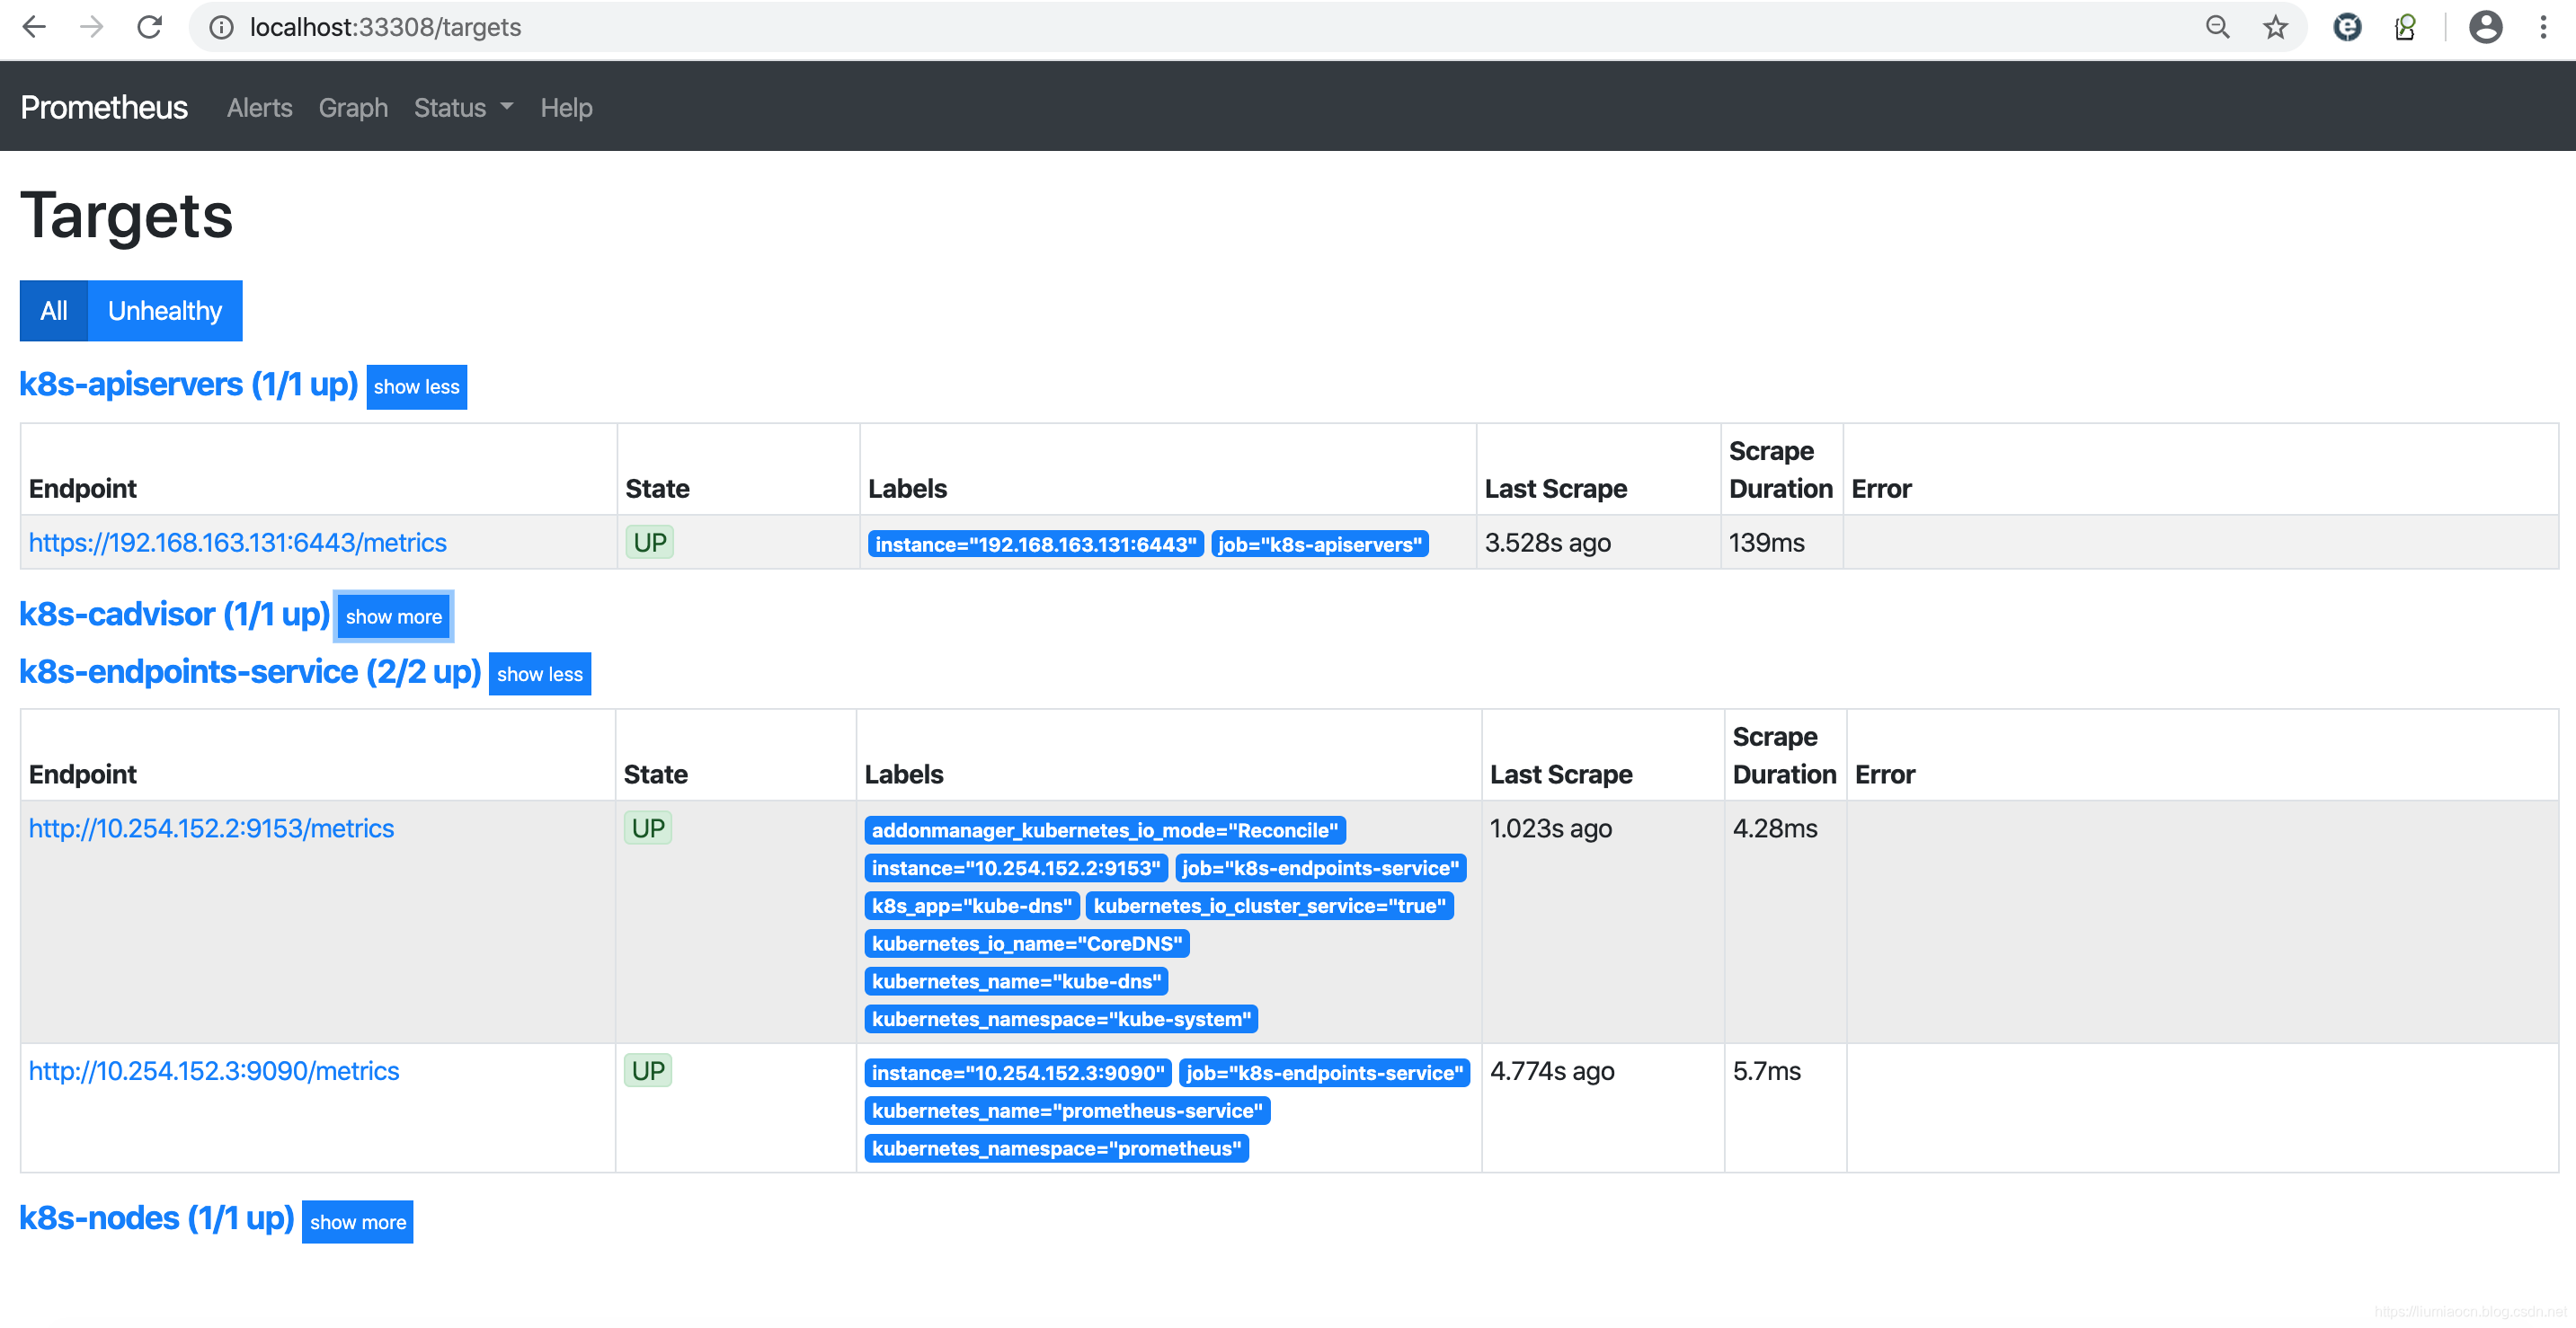Image resolution: width=2576 pixels, height=1328 pixels.
Task: Expand the Status dropdown menu
Action: tap(463, 107)
